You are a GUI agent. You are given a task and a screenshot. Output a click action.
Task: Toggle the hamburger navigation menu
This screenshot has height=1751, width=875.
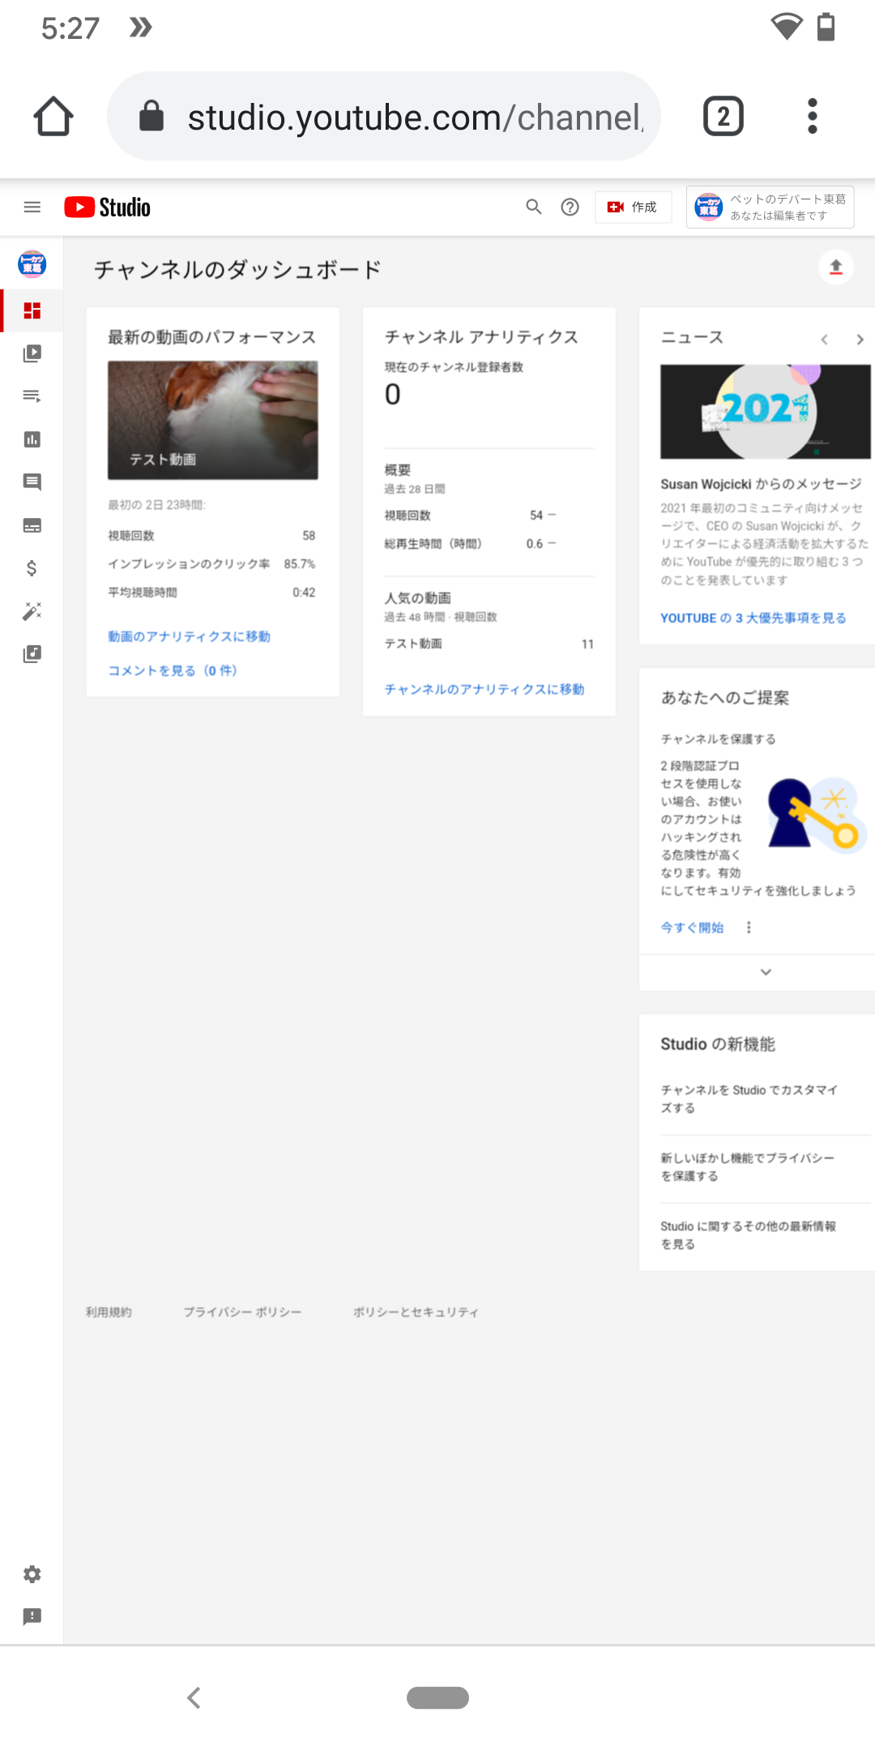pyautogui.click(x=32, y=207)
